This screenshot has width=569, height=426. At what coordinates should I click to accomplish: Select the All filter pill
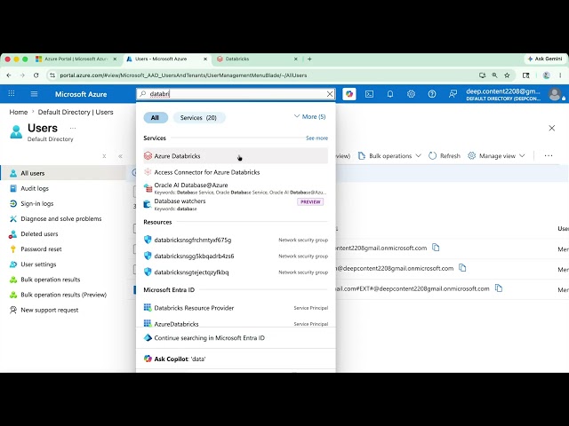click(155, 118)
